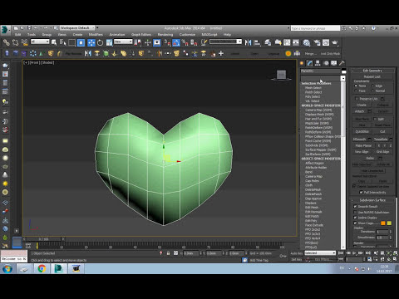Select the None constraint radio button
This screenshot has height=299, width=399.
click(x=356, y=86)
